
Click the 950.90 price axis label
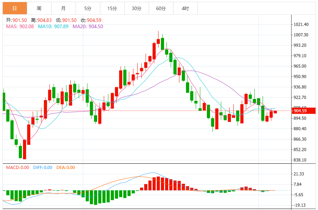click(x=300, y=76)
